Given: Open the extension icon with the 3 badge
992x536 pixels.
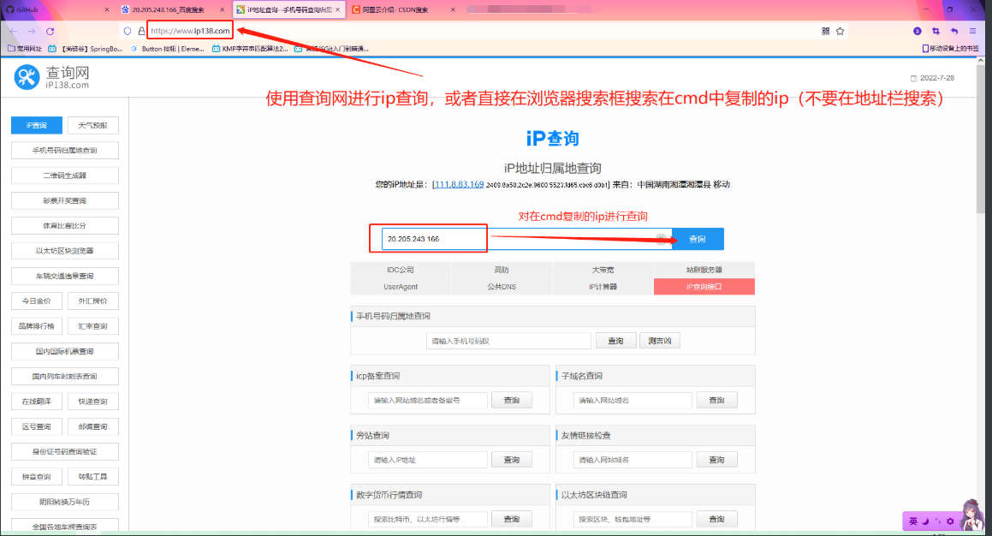Looking at the screenshot, I should click(x=918, y=31).
